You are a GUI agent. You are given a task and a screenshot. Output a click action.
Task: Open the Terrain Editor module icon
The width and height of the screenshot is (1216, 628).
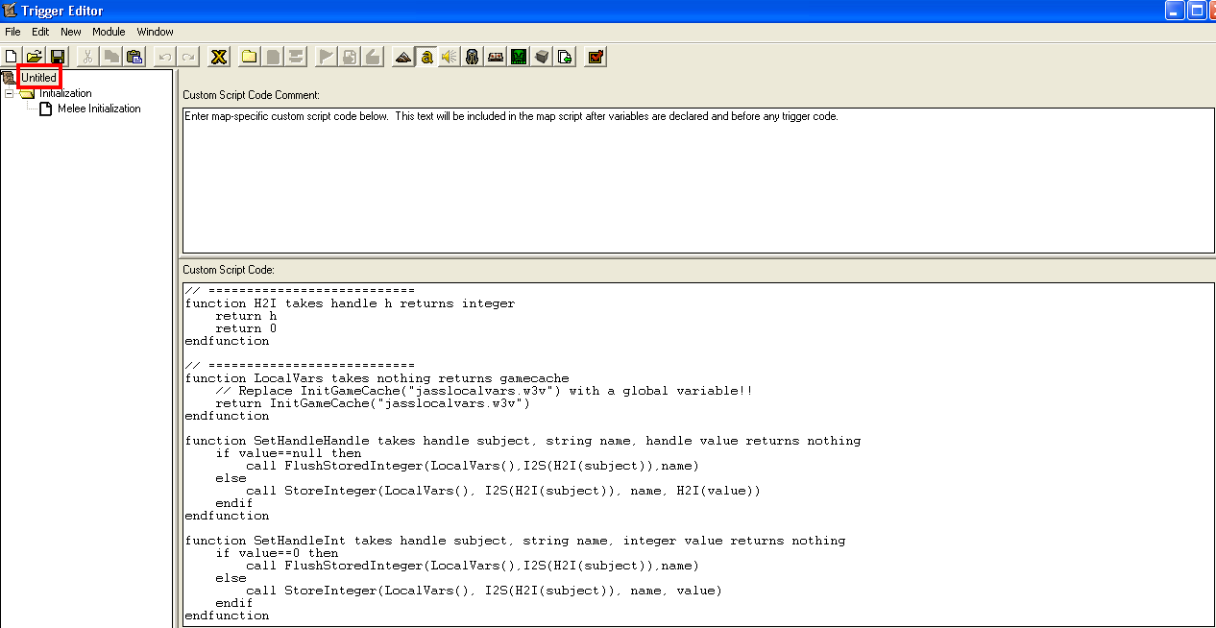tap(403, 57)
